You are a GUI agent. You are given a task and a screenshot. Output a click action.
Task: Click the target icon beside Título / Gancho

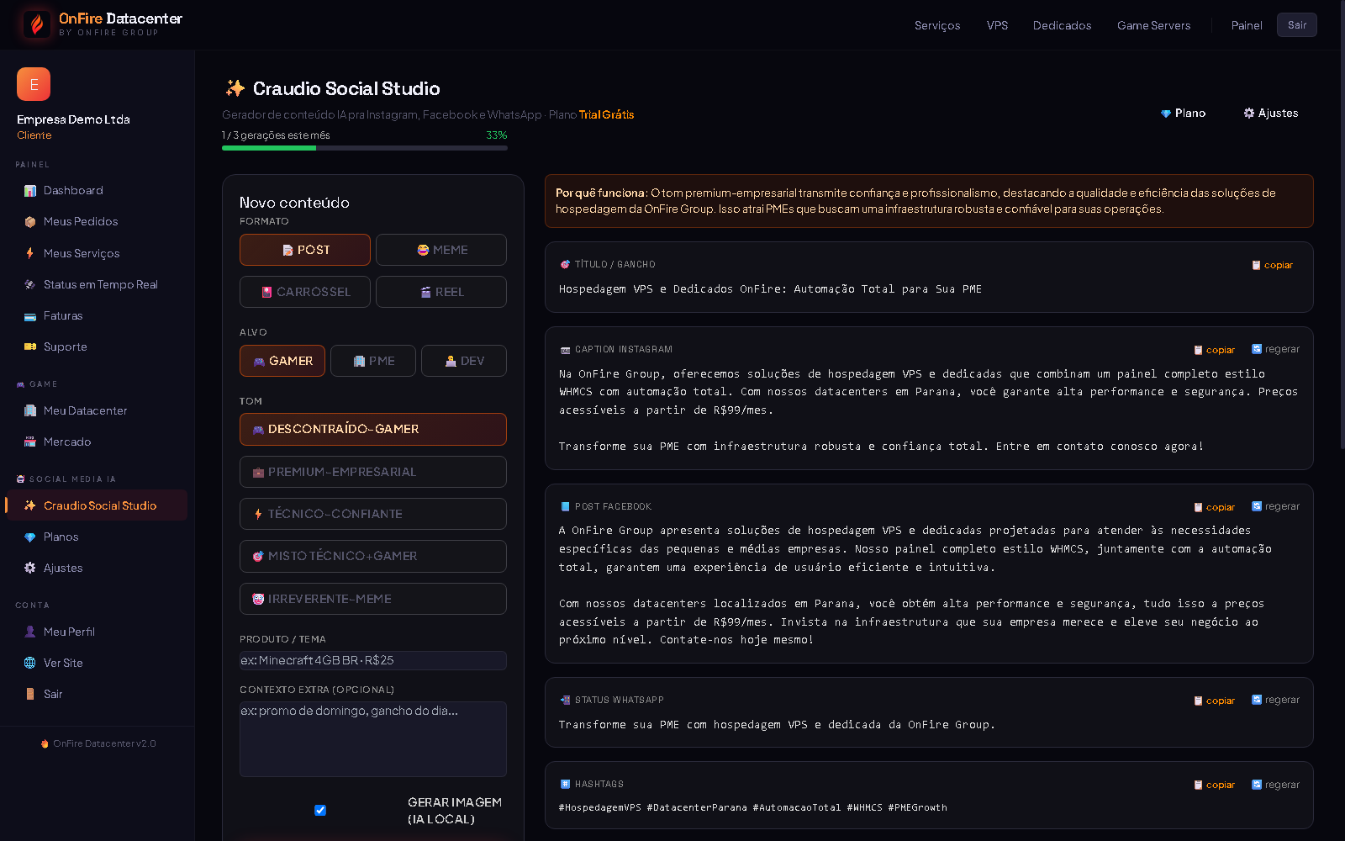(x=565, y=264)
